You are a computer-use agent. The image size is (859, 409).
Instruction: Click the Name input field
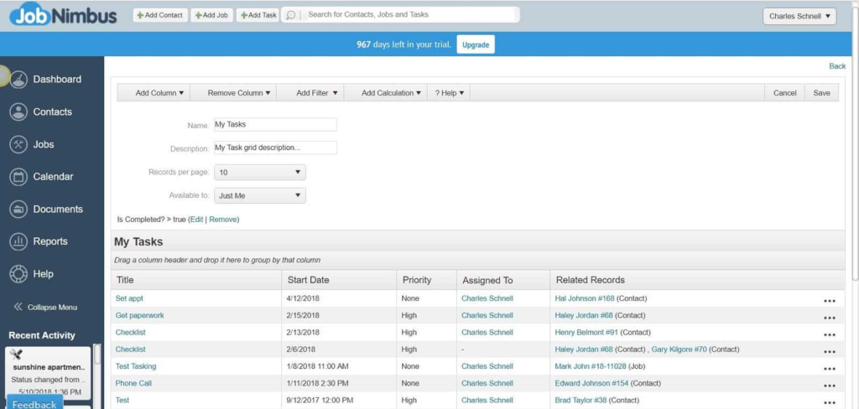[275, 124]
